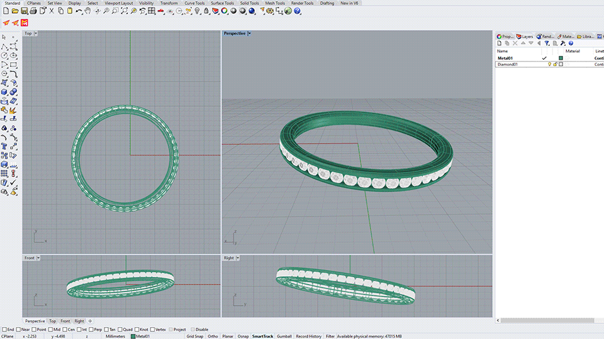Toggle the Diamond01 layer visibility lightbulb
Viewport: 604px width, 339px height.
click(549, 64)
